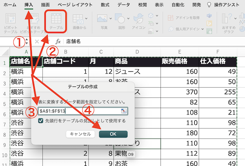This screenshot has width=245, height=166.
Task: Click the purple add-in icon at the top of the add-in column
Action: pos(209,16)
